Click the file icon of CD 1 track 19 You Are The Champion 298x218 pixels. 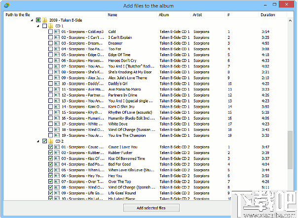click(x=57, y=135)
